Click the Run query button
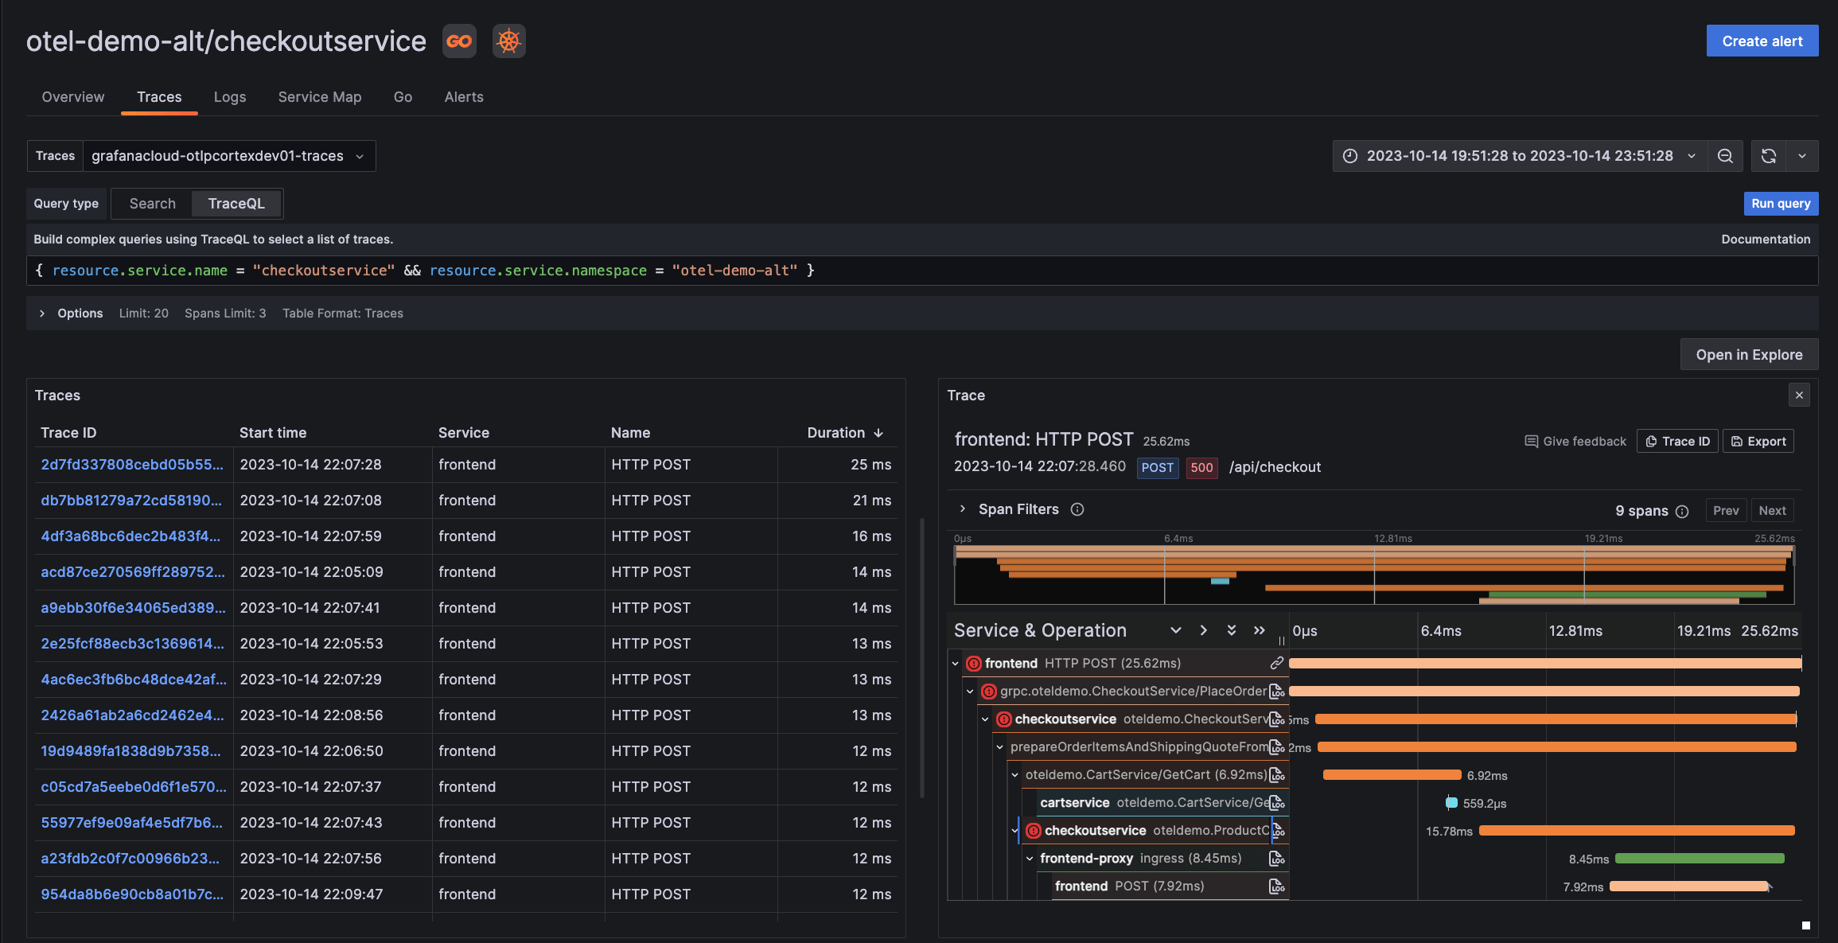1838x943 pixels. [x=1781, y=204]
